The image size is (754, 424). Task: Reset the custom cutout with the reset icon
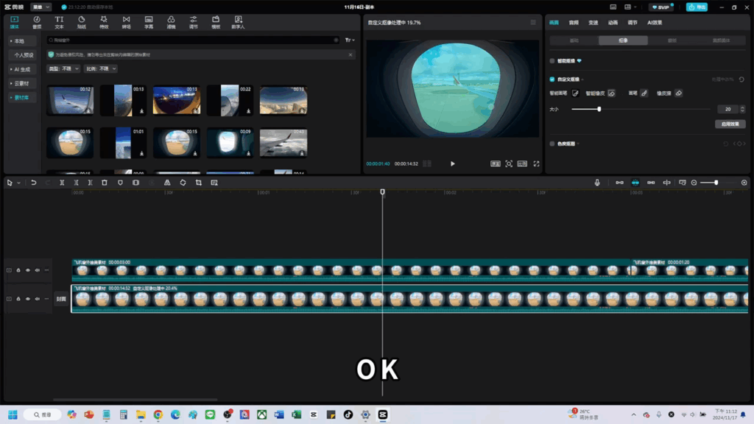click(741, 79)
